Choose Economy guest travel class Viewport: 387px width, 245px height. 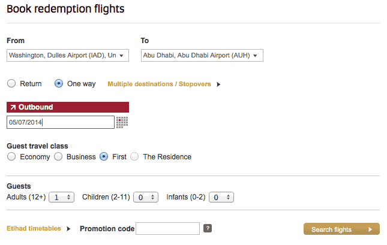[11, 156]
